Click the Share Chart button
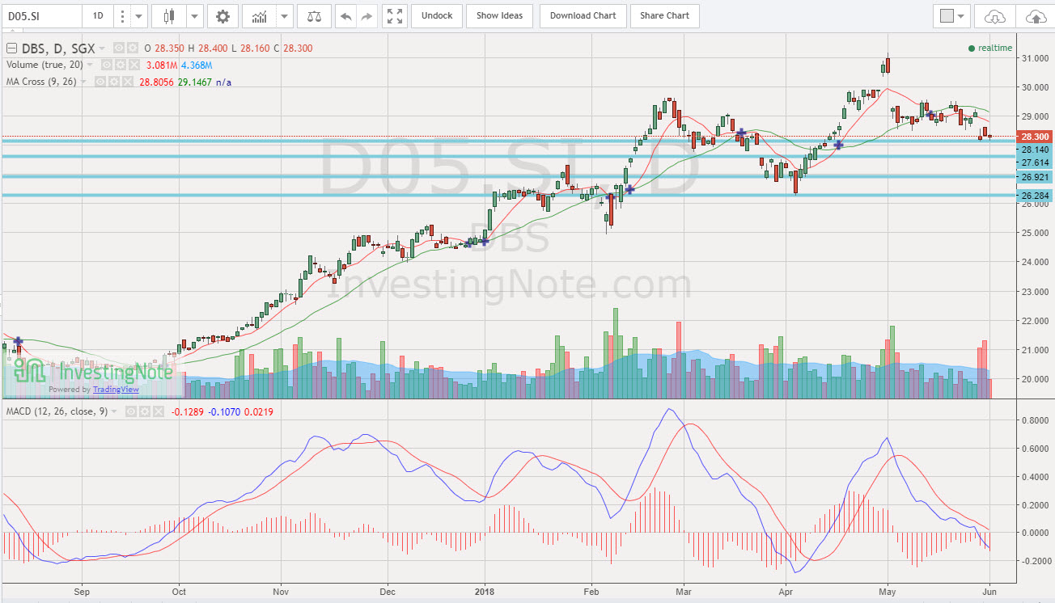 pos(664,15)
